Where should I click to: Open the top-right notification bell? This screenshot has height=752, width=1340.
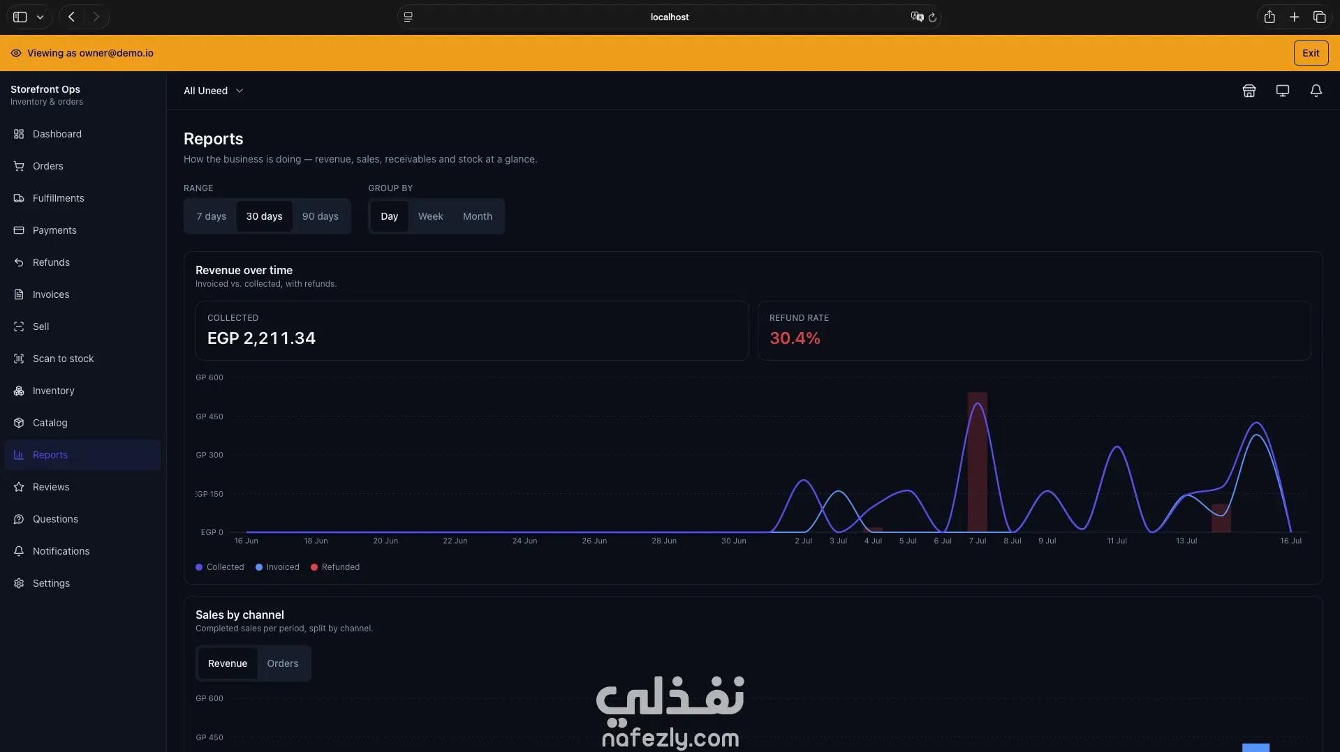pos(1316,91)
